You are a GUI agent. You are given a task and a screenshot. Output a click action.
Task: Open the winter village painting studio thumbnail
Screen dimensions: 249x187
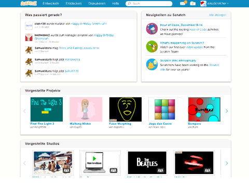53,163
